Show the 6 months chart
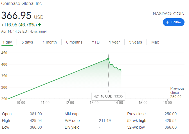The width and height of the screenshot is (189, 134). [74, 42]
